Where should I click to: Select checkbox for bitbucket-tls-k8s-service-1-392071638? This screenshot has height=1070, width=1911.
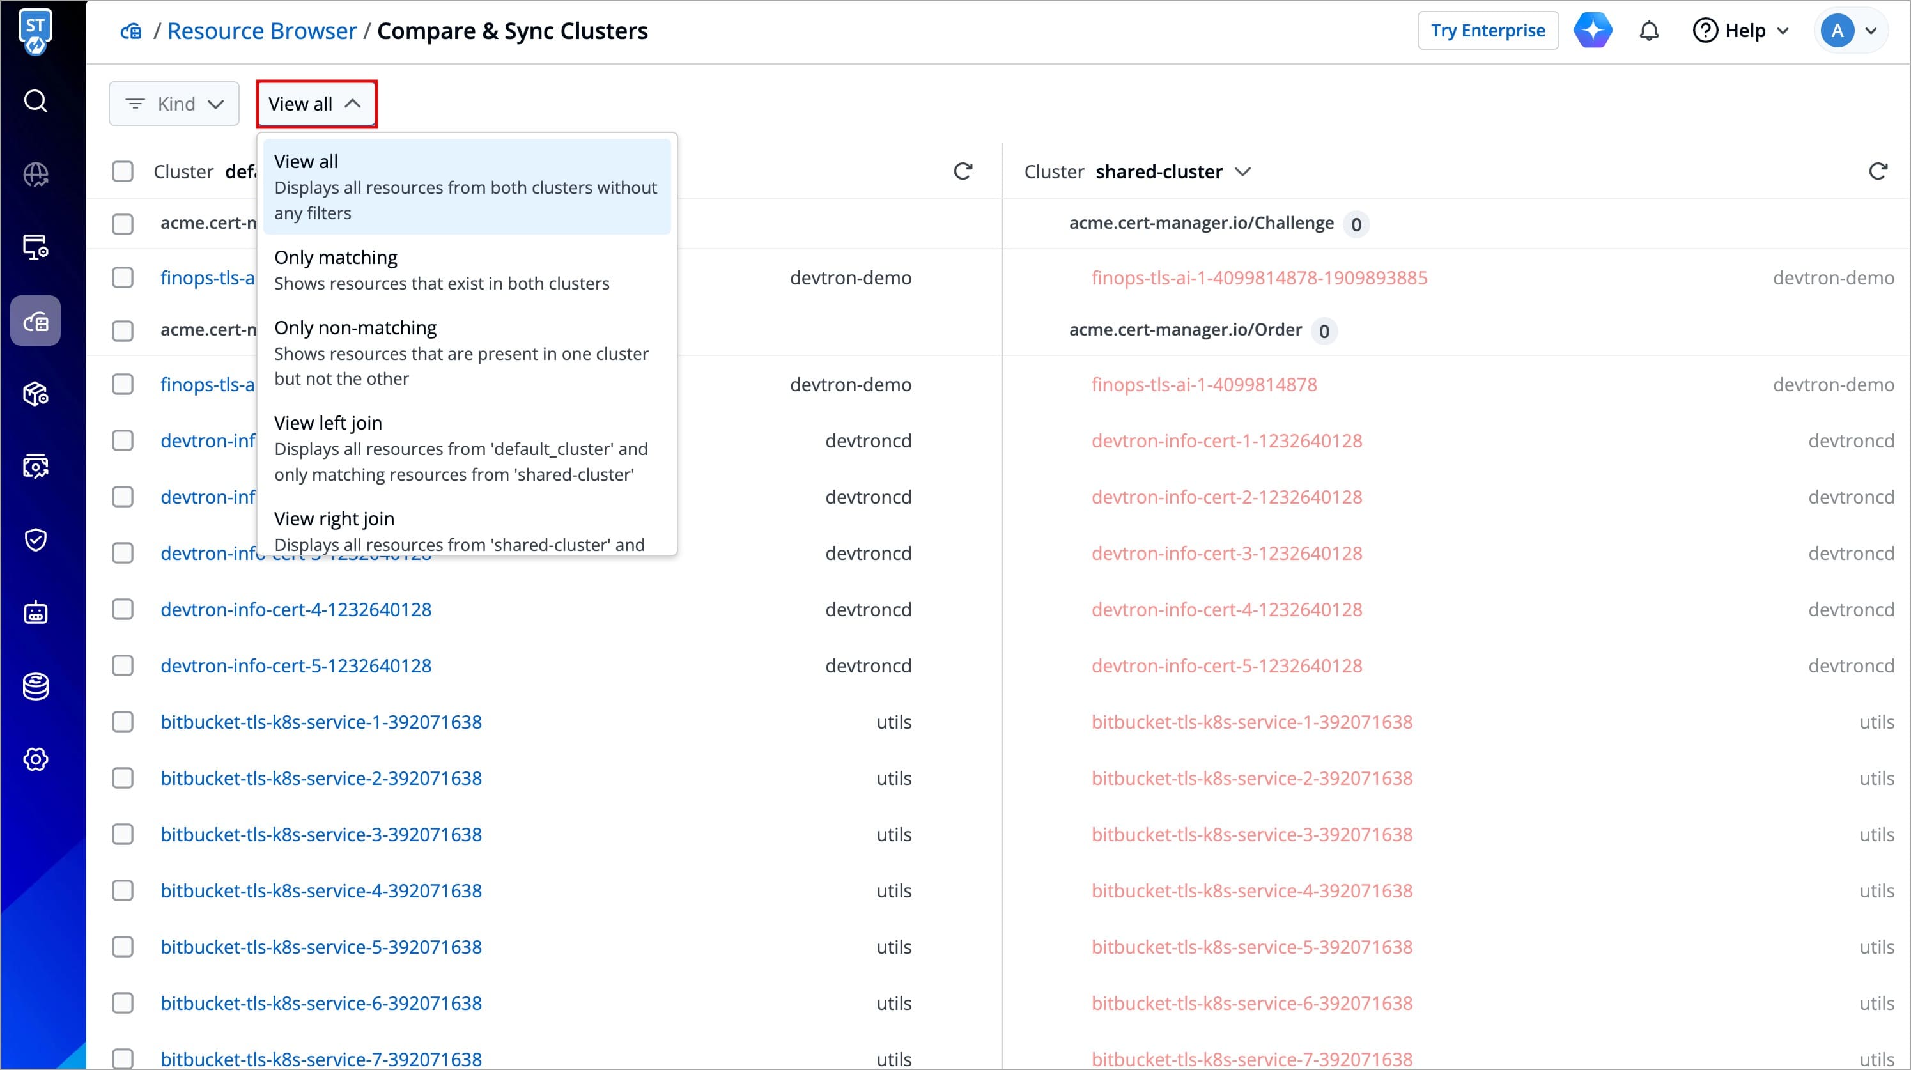pyautogui.click(x=123, y=722)
